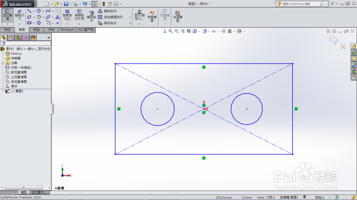Click Offset Entities (等距实体)
The image size is (357, 200).
(91, 16)
